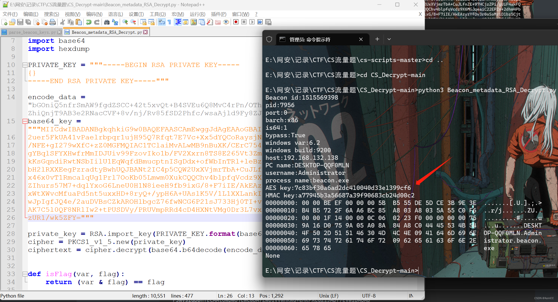The image size is (558, 302).
Task: Click the Zoom Out magnifier icon
Action: point(133,22)
